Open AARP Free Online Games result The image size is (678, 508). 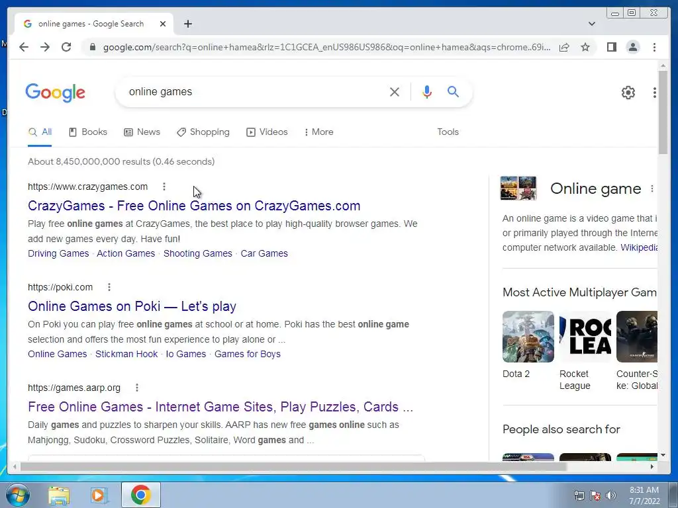220,407
